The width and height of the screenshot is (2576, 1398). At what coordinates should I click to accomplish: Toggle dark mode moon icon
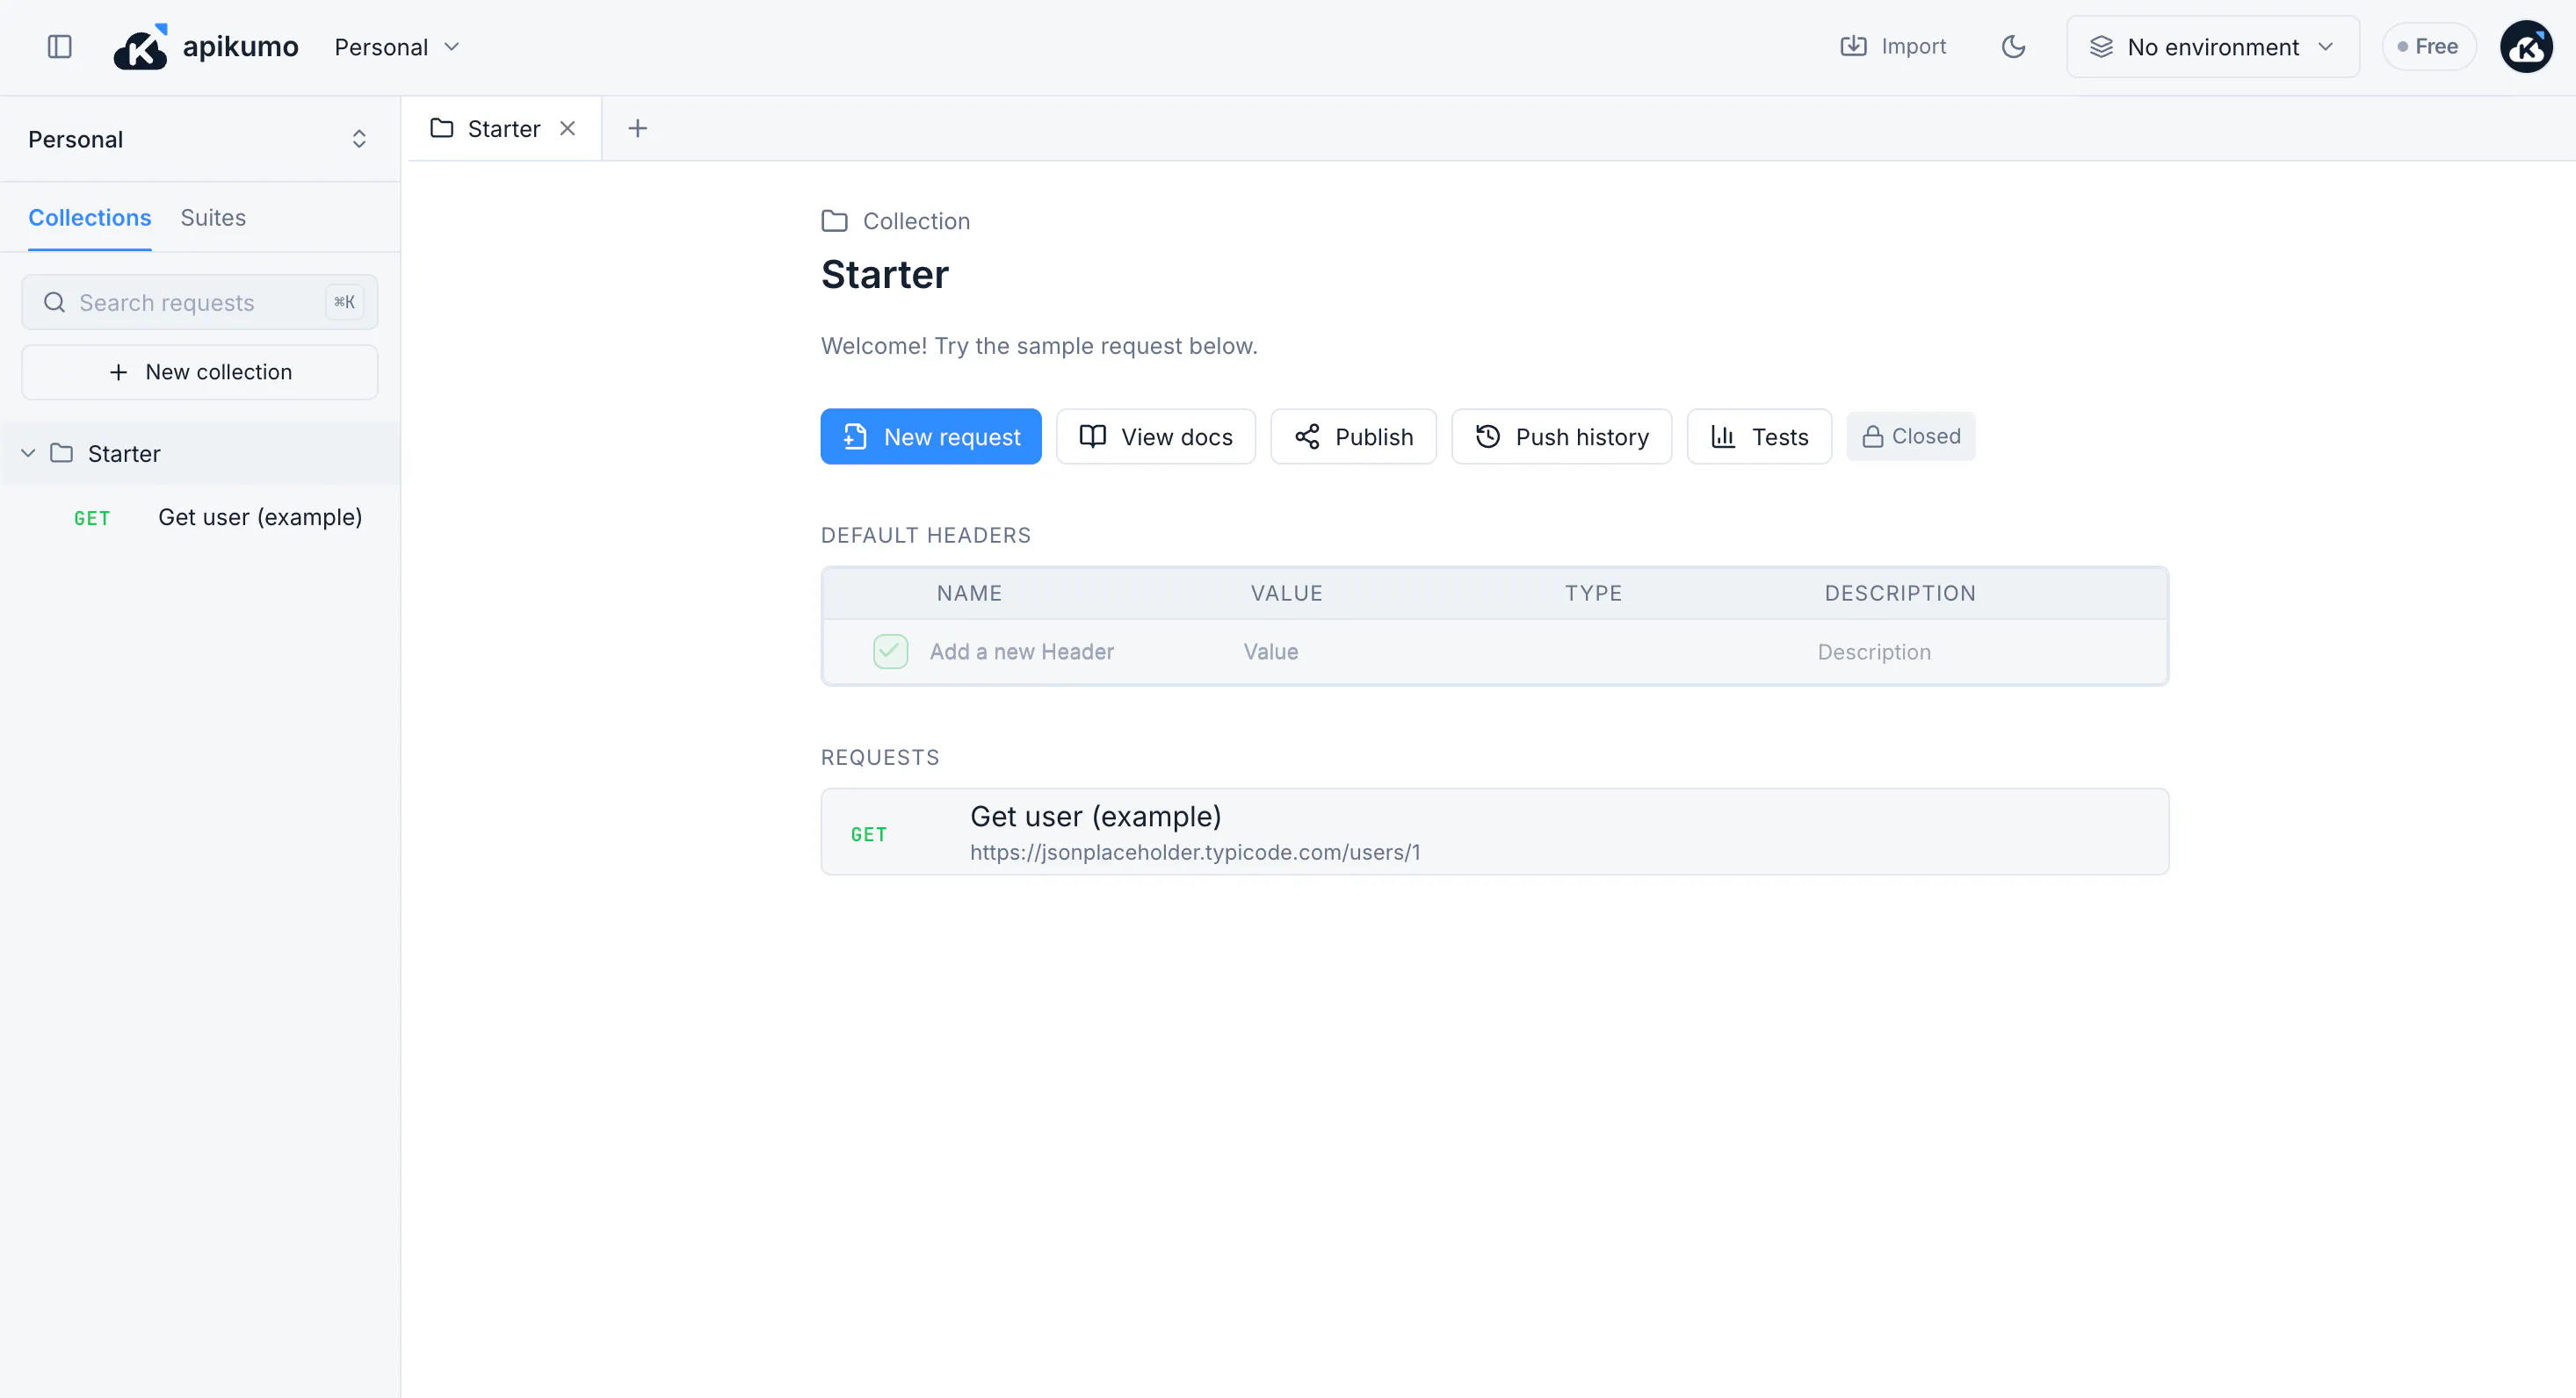coord(2013,46)
